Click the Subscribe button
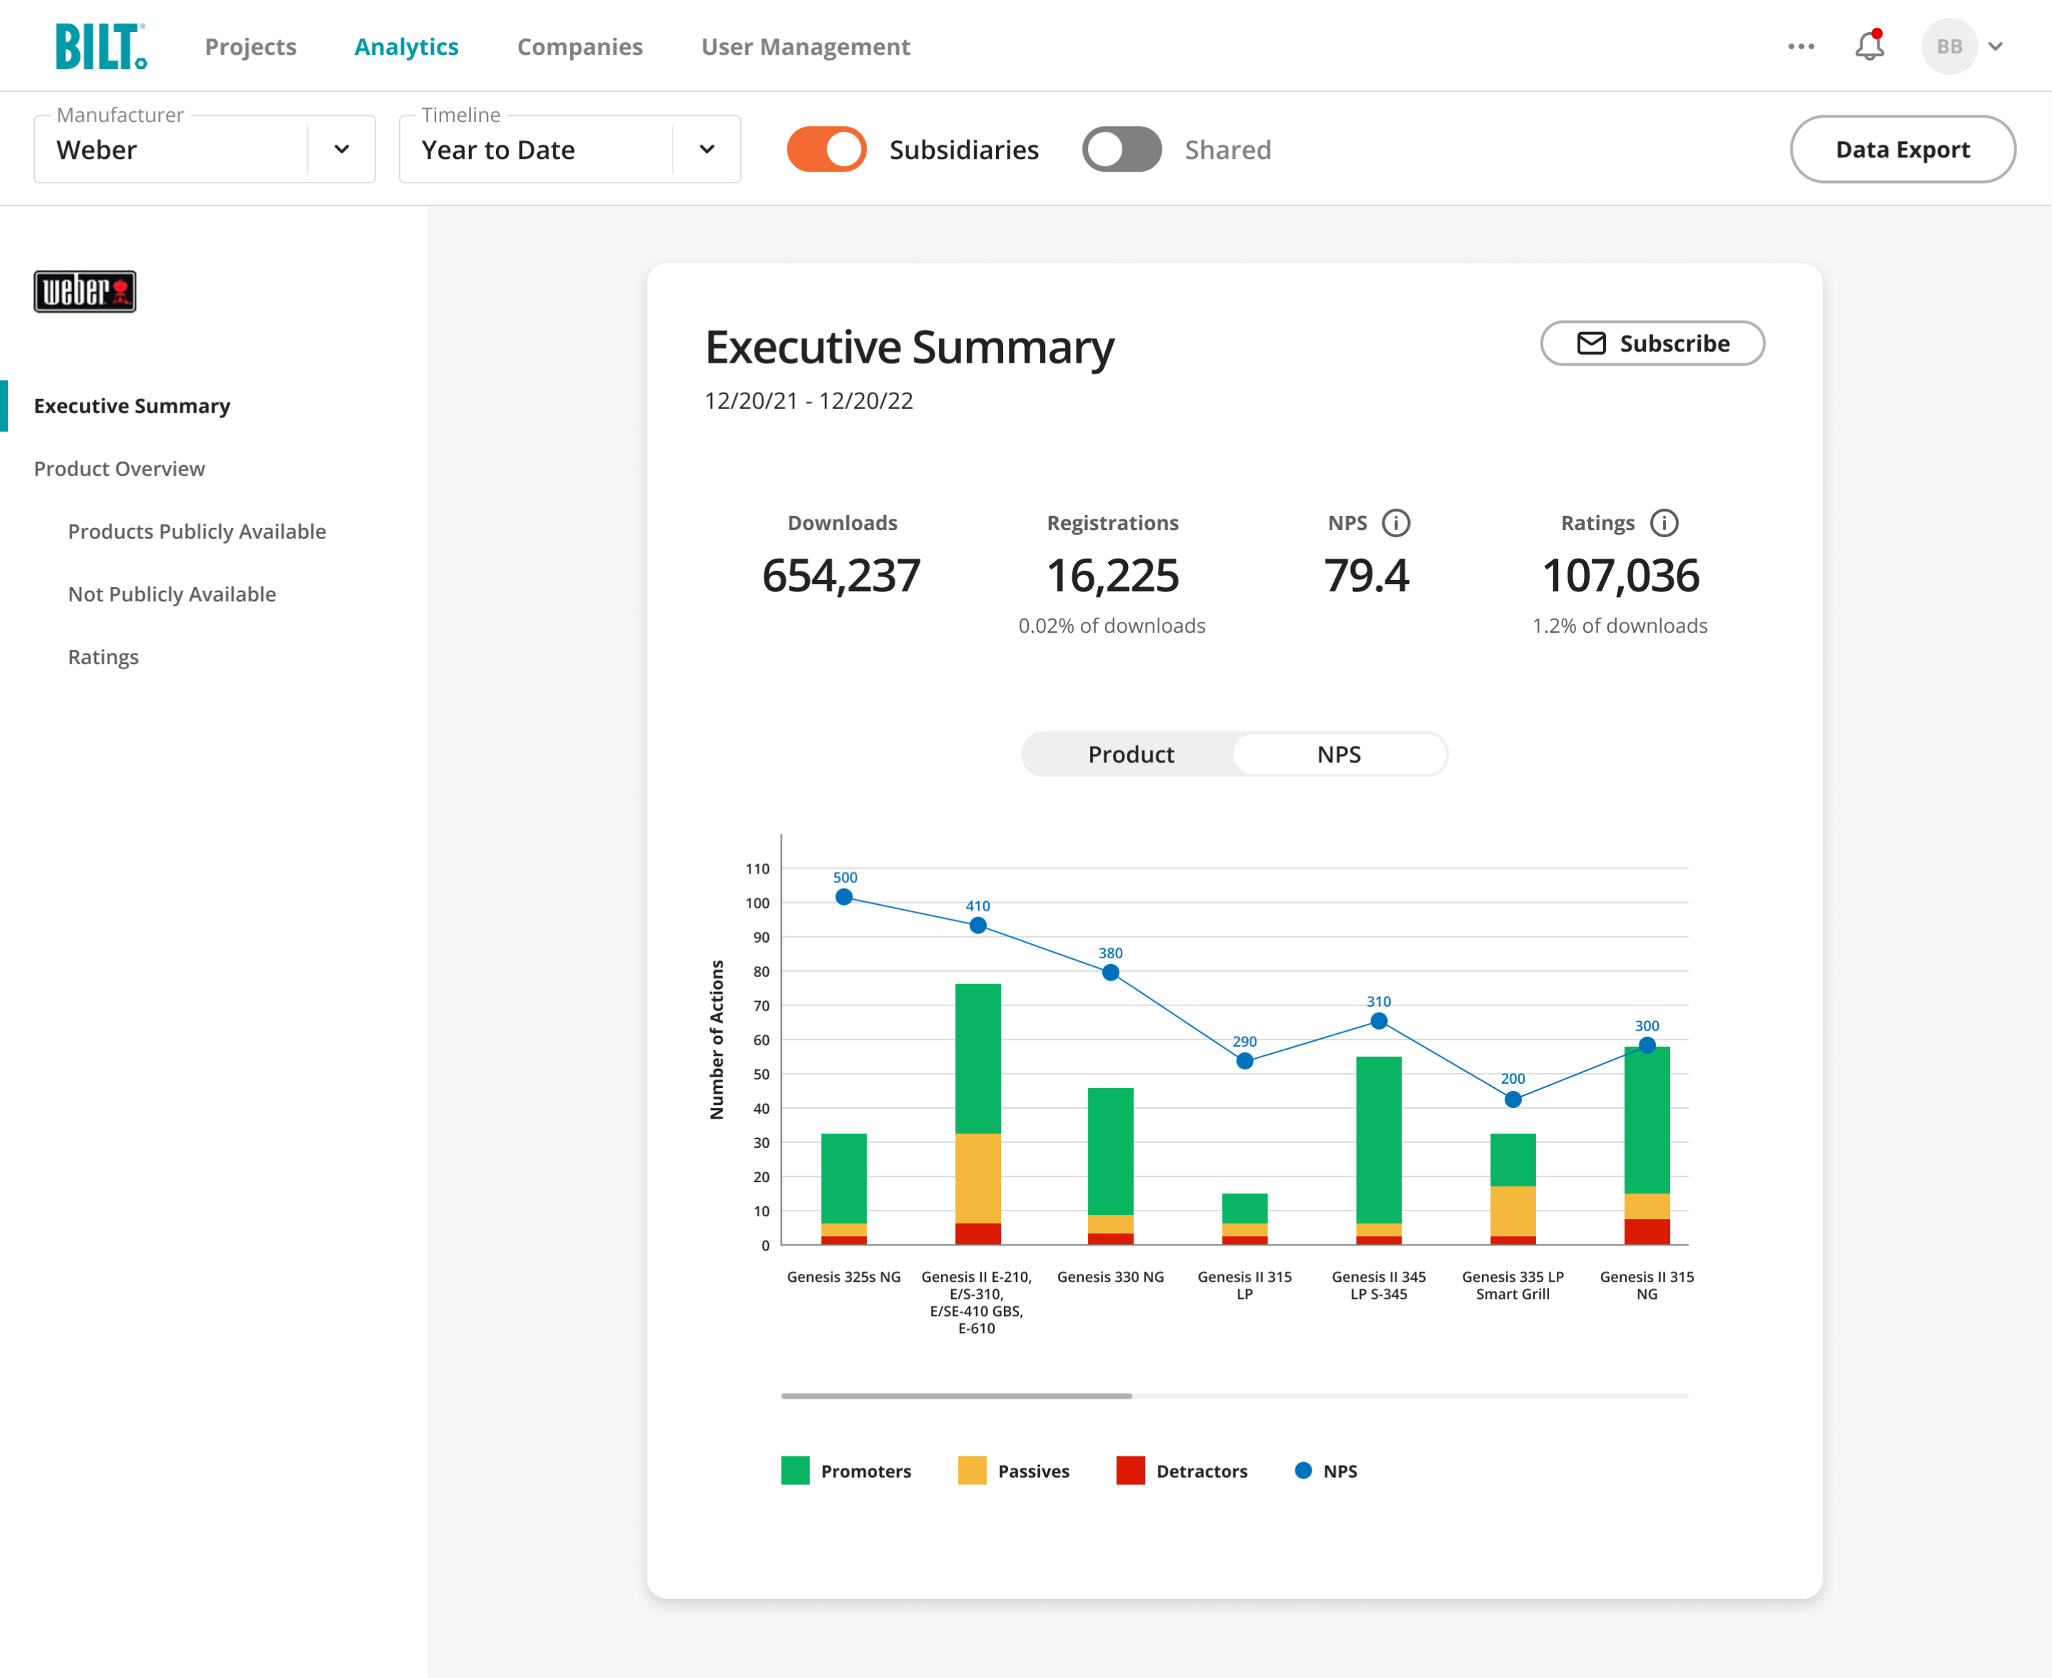Screen dimensions: 2052x1678 1652,343
